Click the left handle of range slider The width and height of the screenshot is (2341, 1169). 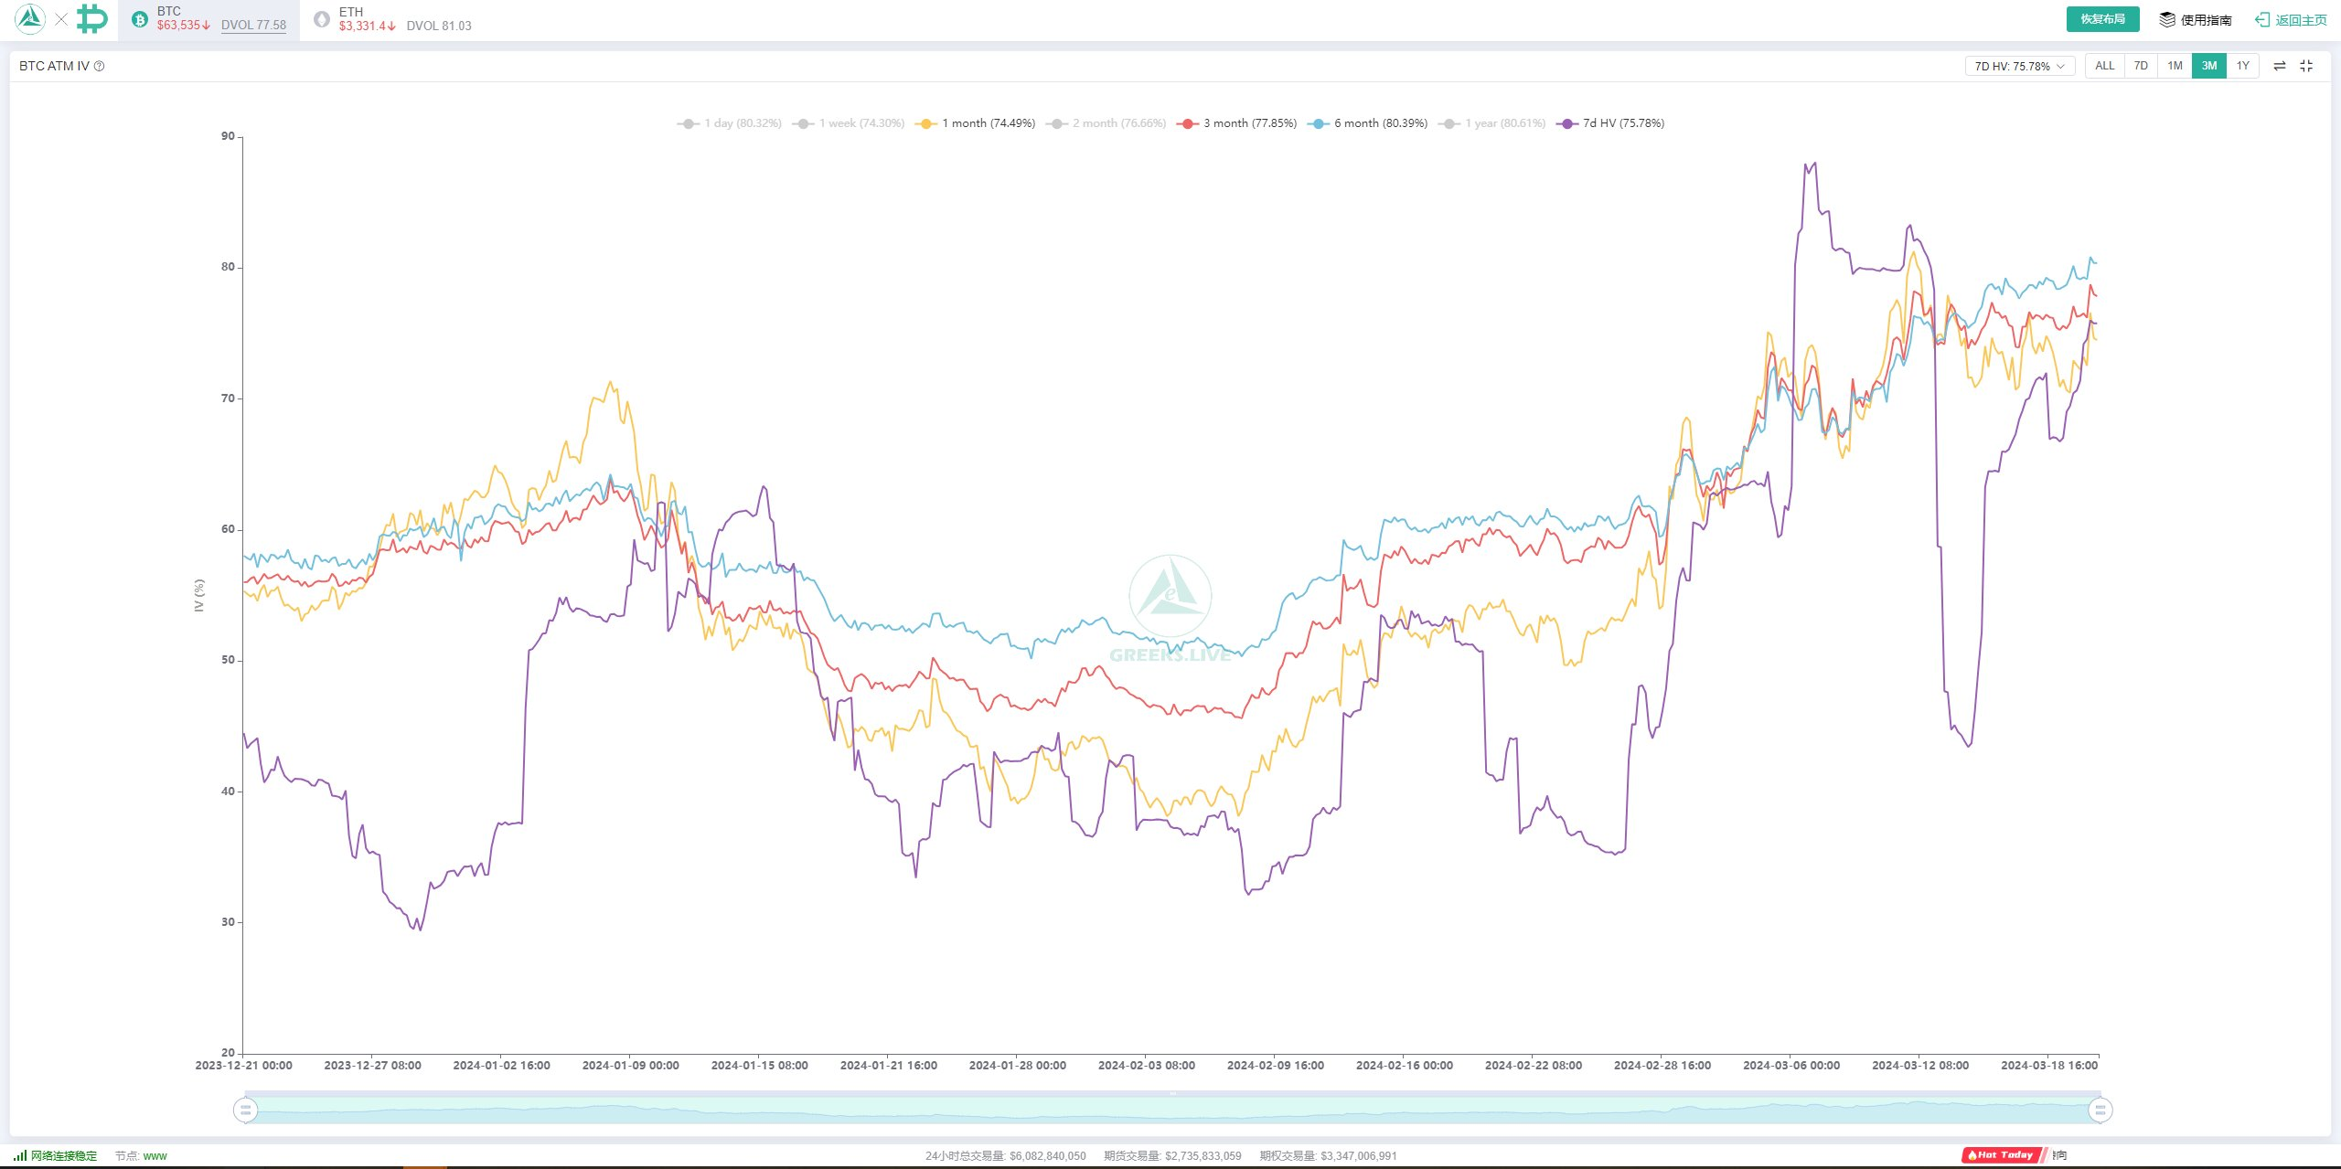tap(245, 1111)
